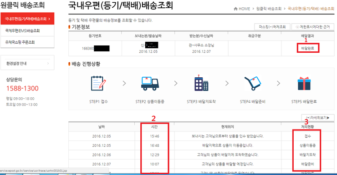Click the 배달준비 status cell in the table
Image resolution: width=337 pixels, height=175 pixels.
(x=307, y=164)
